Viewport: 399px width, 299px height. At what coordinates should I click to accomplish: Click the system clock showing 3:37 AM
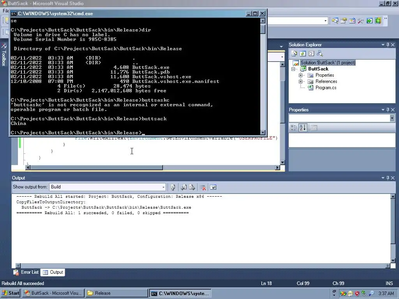coord(386,294)
